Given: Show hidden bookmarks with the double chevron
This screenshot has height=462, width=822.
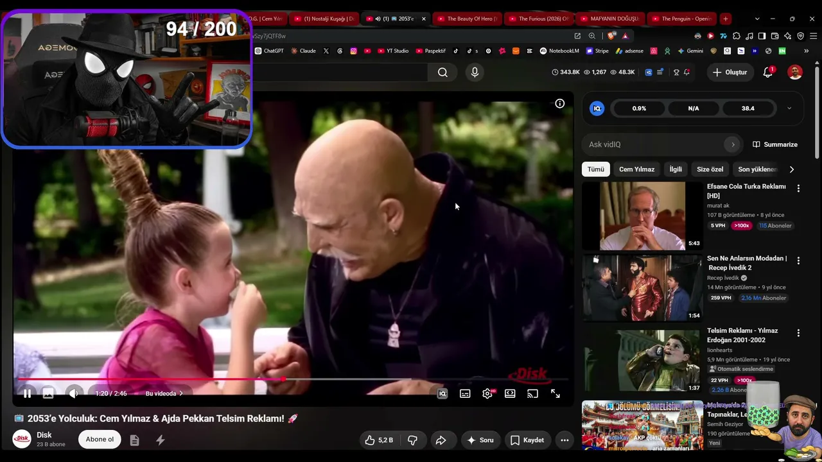Looking at the screenshot, I should [806, 51].
